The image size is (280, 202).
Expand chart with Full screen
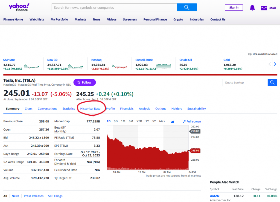coord(192,121)
